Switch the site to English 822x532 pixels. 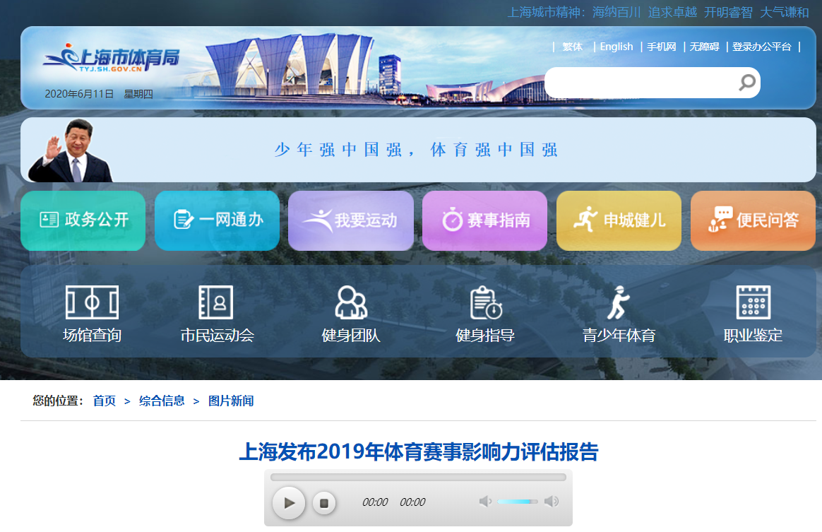(x=616, y=47)
